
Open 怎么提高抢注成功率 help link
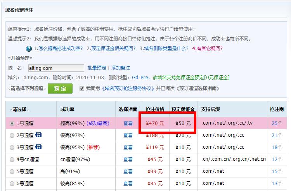(x=58, y=49)
